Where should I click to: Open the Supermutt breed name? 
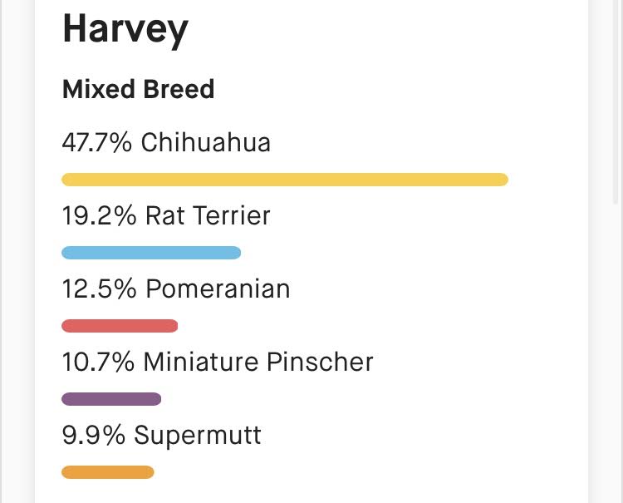click(198, 435)
